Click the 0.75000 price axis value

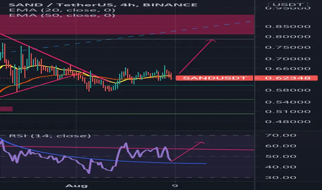[288, 47]
